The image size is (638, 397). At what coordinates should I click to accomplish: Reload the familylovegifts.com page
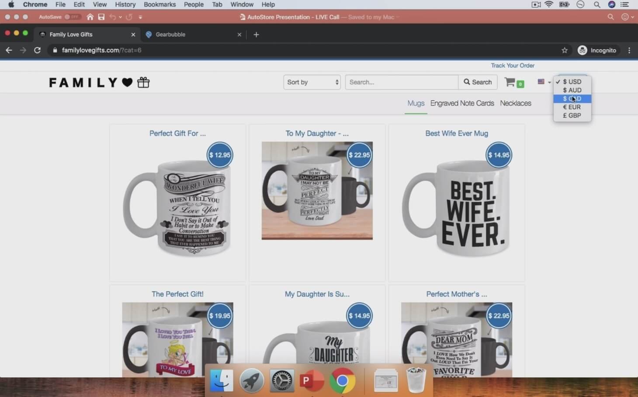(38, 50)
